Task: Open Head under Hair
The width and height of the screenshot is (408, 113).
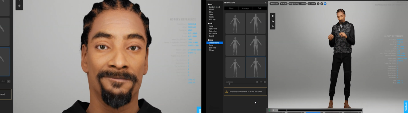Action: [211, 26]
